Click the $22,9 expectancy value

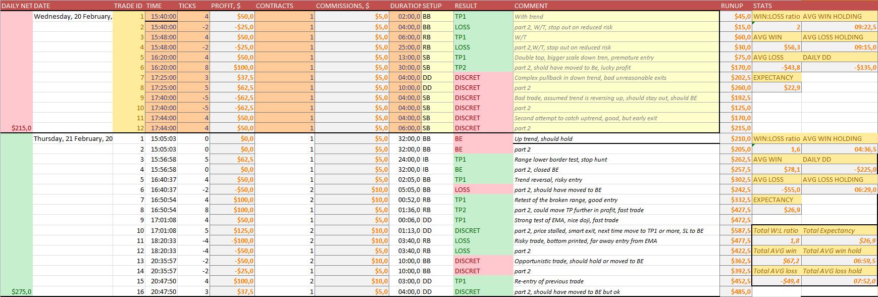(777, 87)
